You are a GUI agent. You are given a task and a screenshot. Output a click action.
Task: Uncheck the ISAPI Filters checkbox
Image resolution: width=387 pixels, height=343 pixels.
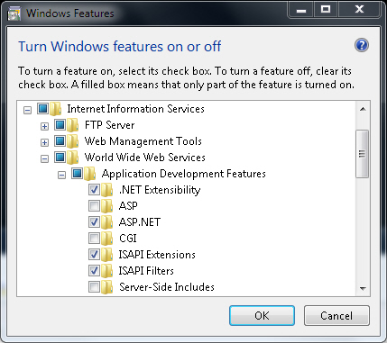pyautogui.click(x=94, y=270)
